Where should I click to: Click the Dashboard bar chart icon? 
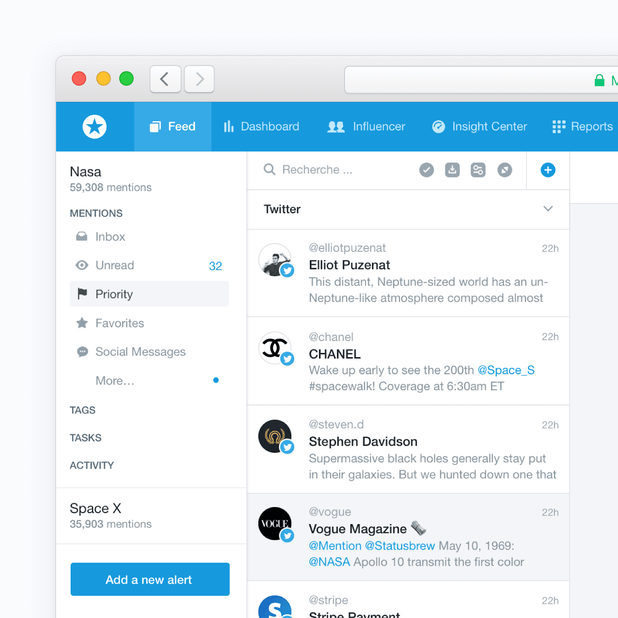click(x=229, y=127)
